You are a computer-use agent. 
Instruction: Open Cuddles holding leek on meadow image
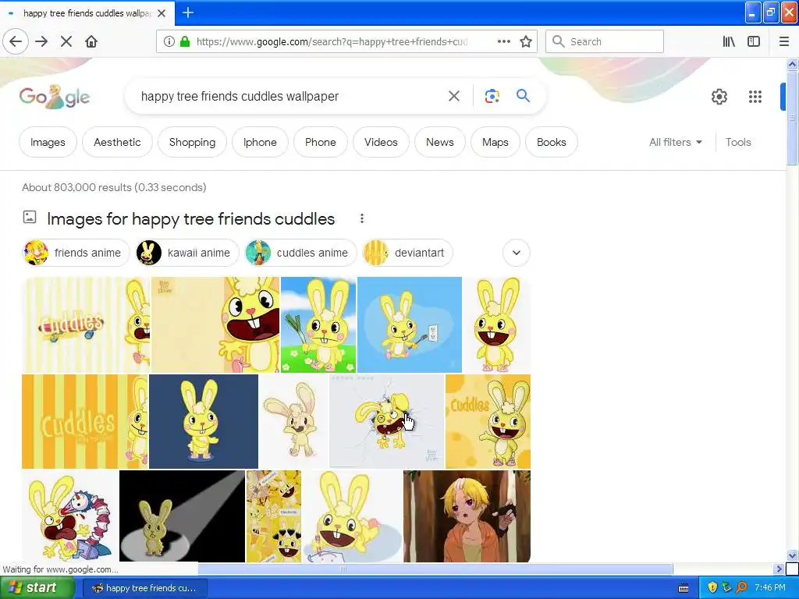(x=318, y=325)
